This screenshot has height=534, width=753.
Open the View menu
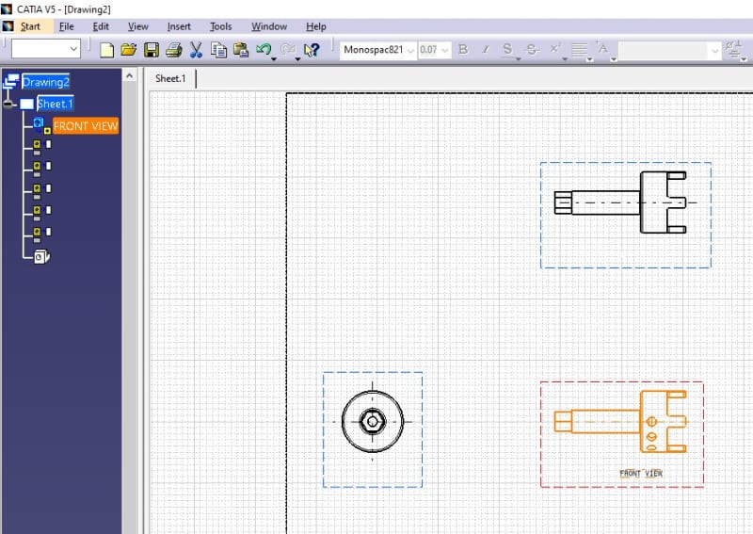(137, 26)
